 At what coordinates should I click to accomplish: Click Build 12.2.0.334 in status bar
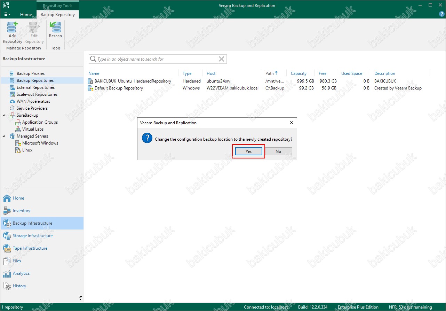(313, 307)
